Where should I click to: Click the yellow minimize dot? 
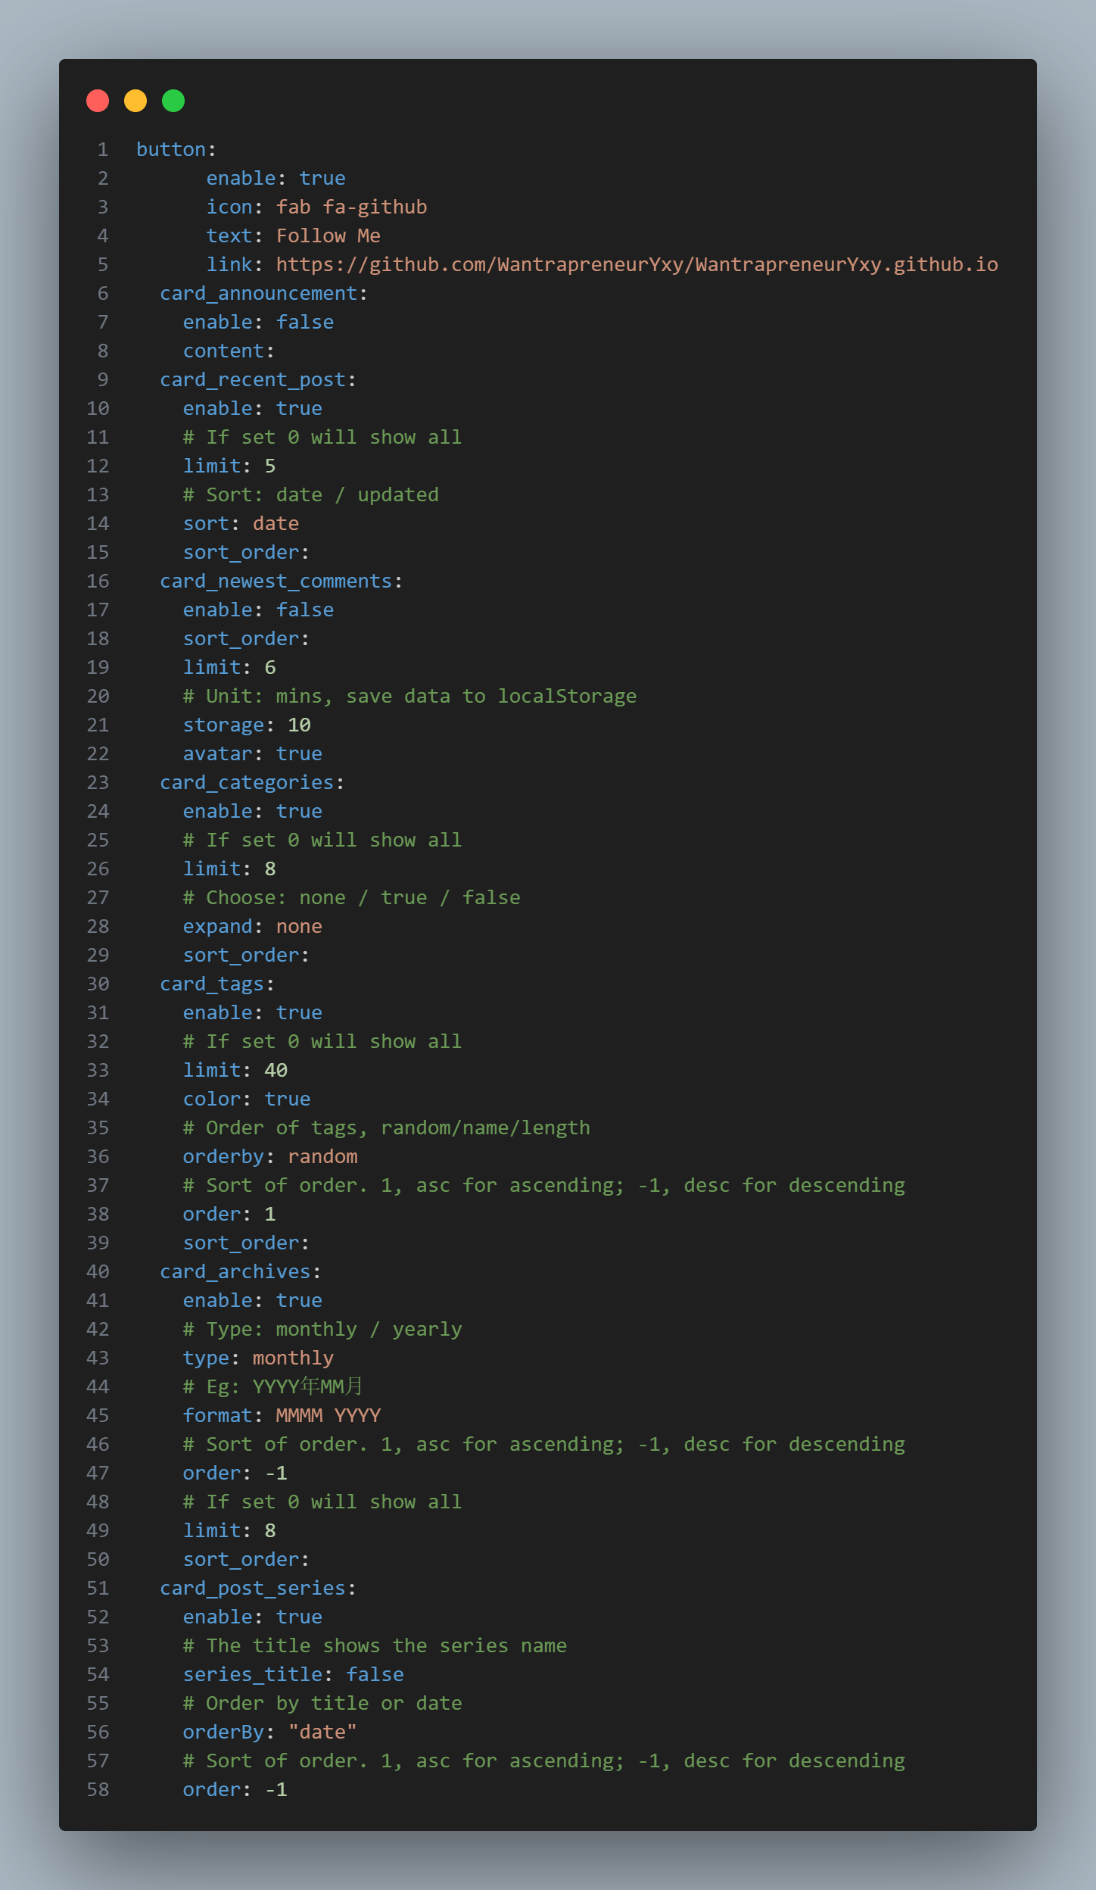click(x=135, y=101)
